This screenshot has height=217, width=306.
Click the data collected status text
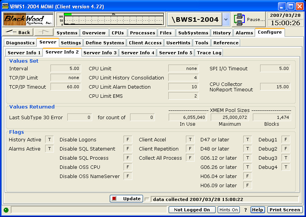[198, 199]
